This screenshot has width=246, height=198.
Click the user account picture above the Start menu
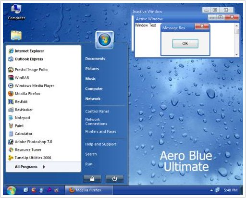(x=104, y=40)
